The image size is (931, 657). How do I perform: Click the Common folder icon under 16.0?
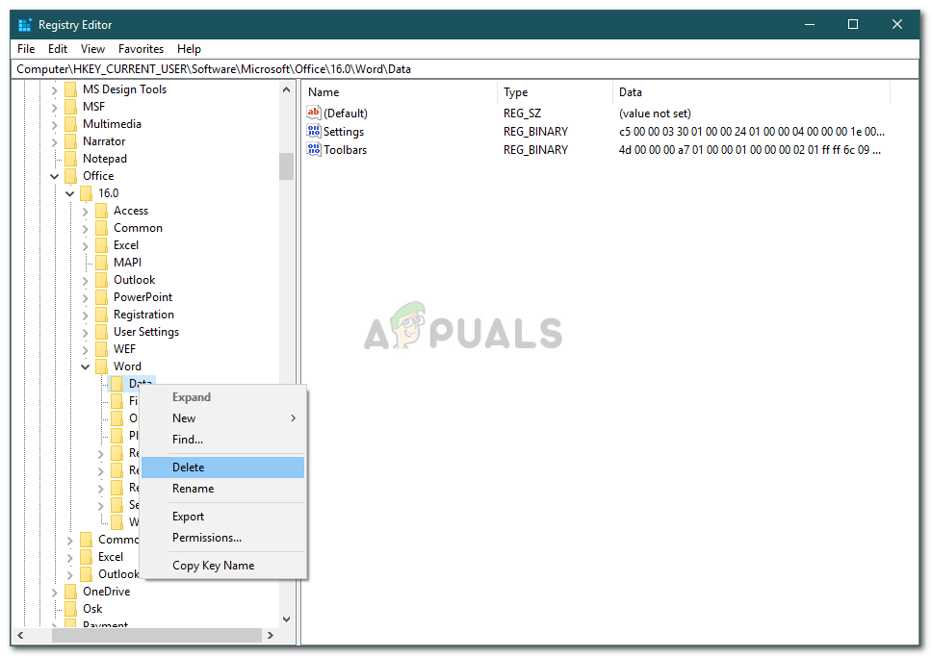(102, 228)
